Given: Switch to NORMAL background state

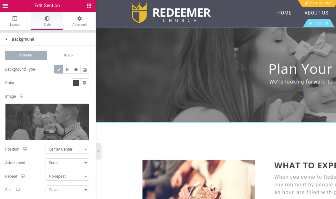Looking at the screenshot, I should click(26, 55).
